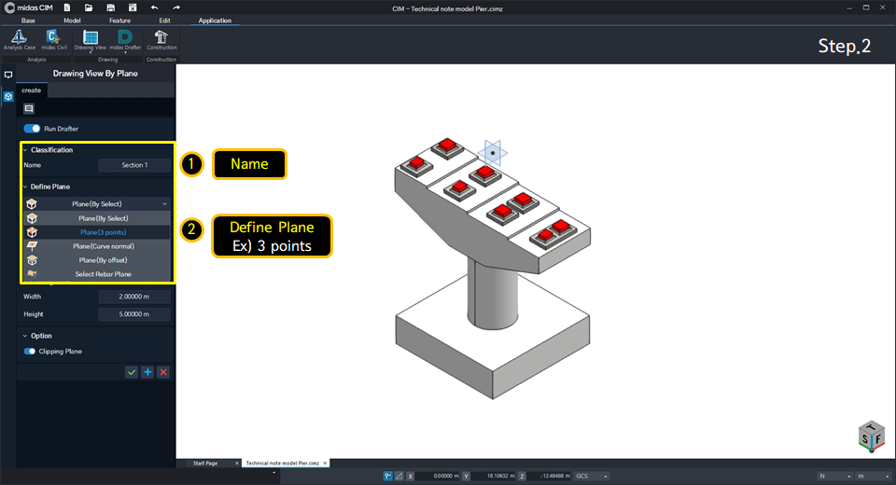Close the Start Page tab
This screenshot has height=485, width=896.
[236, 464]
